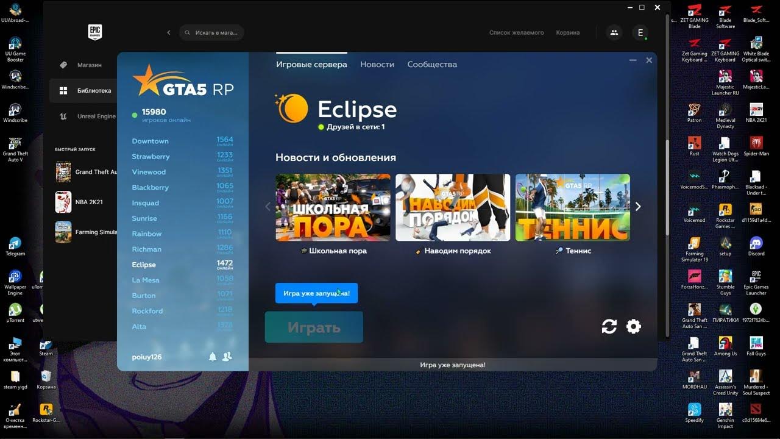
Task: Open GTA5 RP launcher settings gear
Action: (x=634, y=327)
